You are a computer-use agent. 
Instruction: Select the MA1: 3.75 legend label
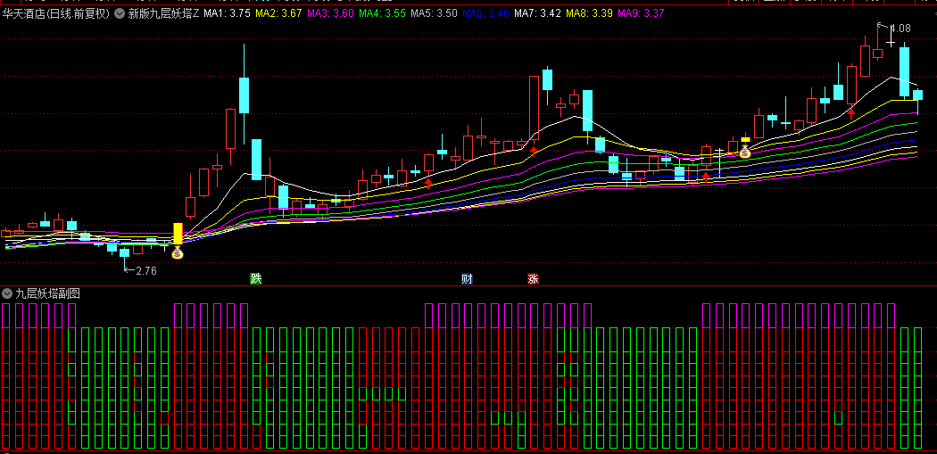(227, 13)
